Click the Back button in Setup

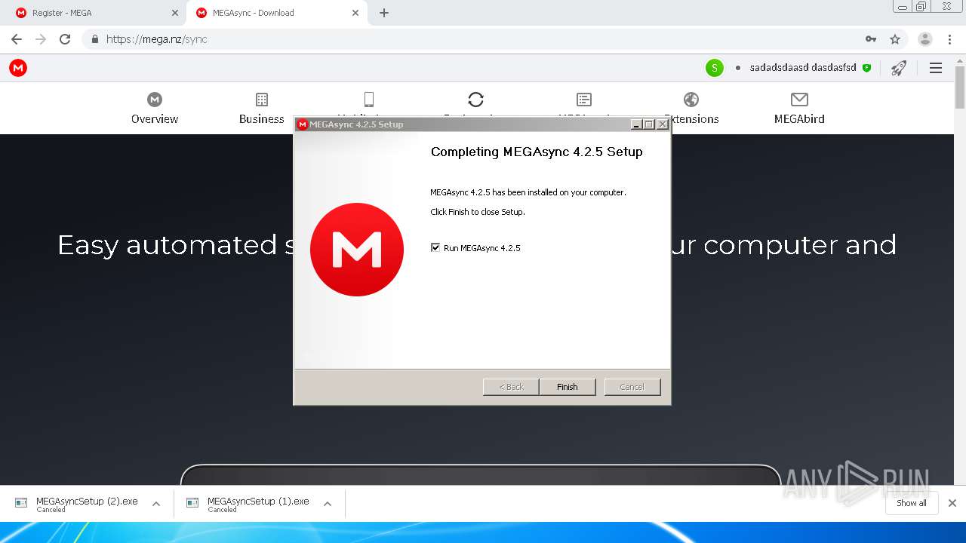(511, 387)
